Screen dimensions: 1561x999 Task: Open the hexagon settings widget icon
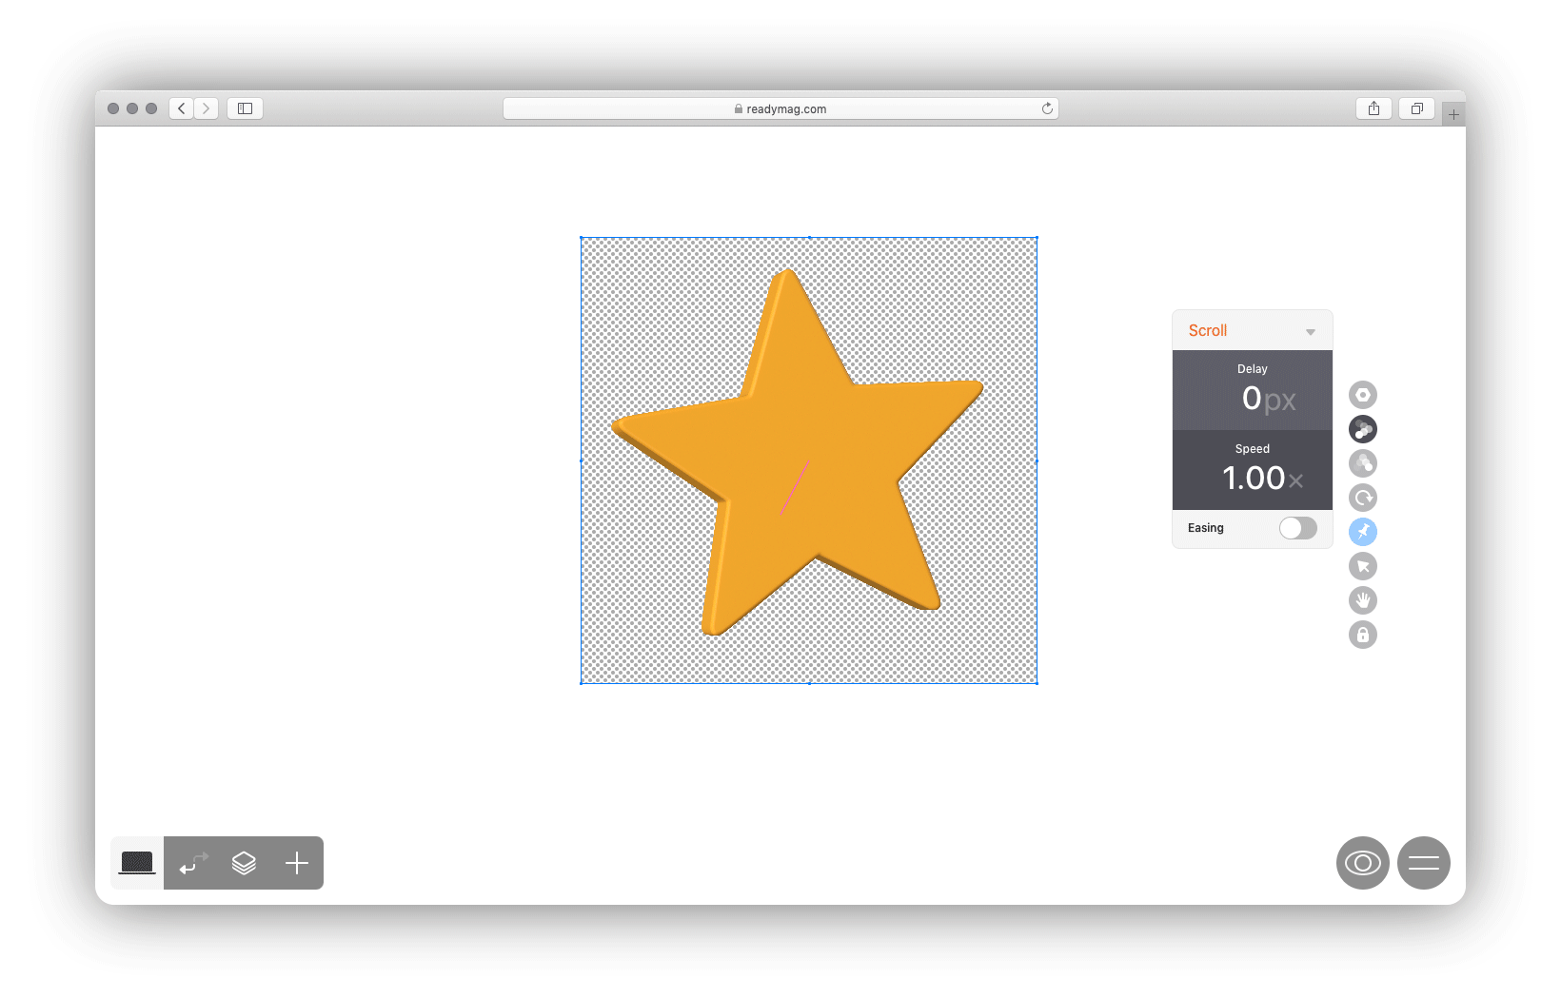(x=1363, y=395)
